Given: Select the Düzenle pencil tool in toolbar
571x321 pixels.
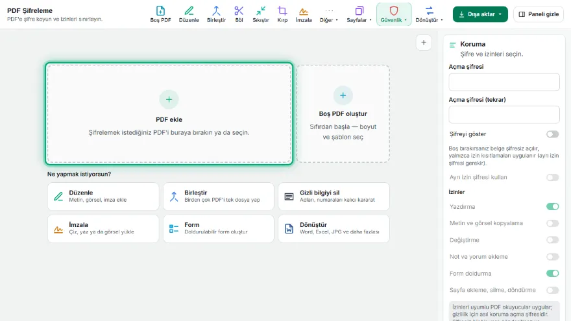Looking at the screenshot, I should pyautogui.click(x=189, y=14).
